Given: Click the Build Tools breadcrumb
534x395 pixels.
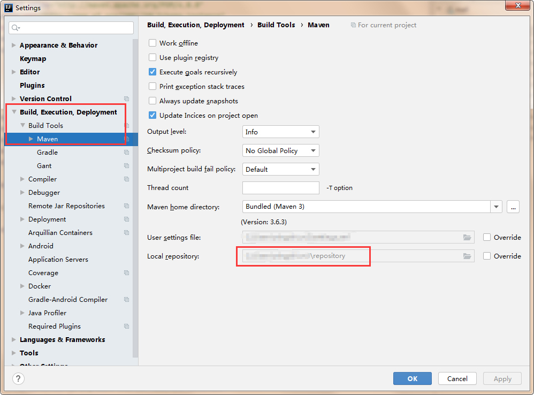Looking at the screenshot, I should click(x=276, y=25).
